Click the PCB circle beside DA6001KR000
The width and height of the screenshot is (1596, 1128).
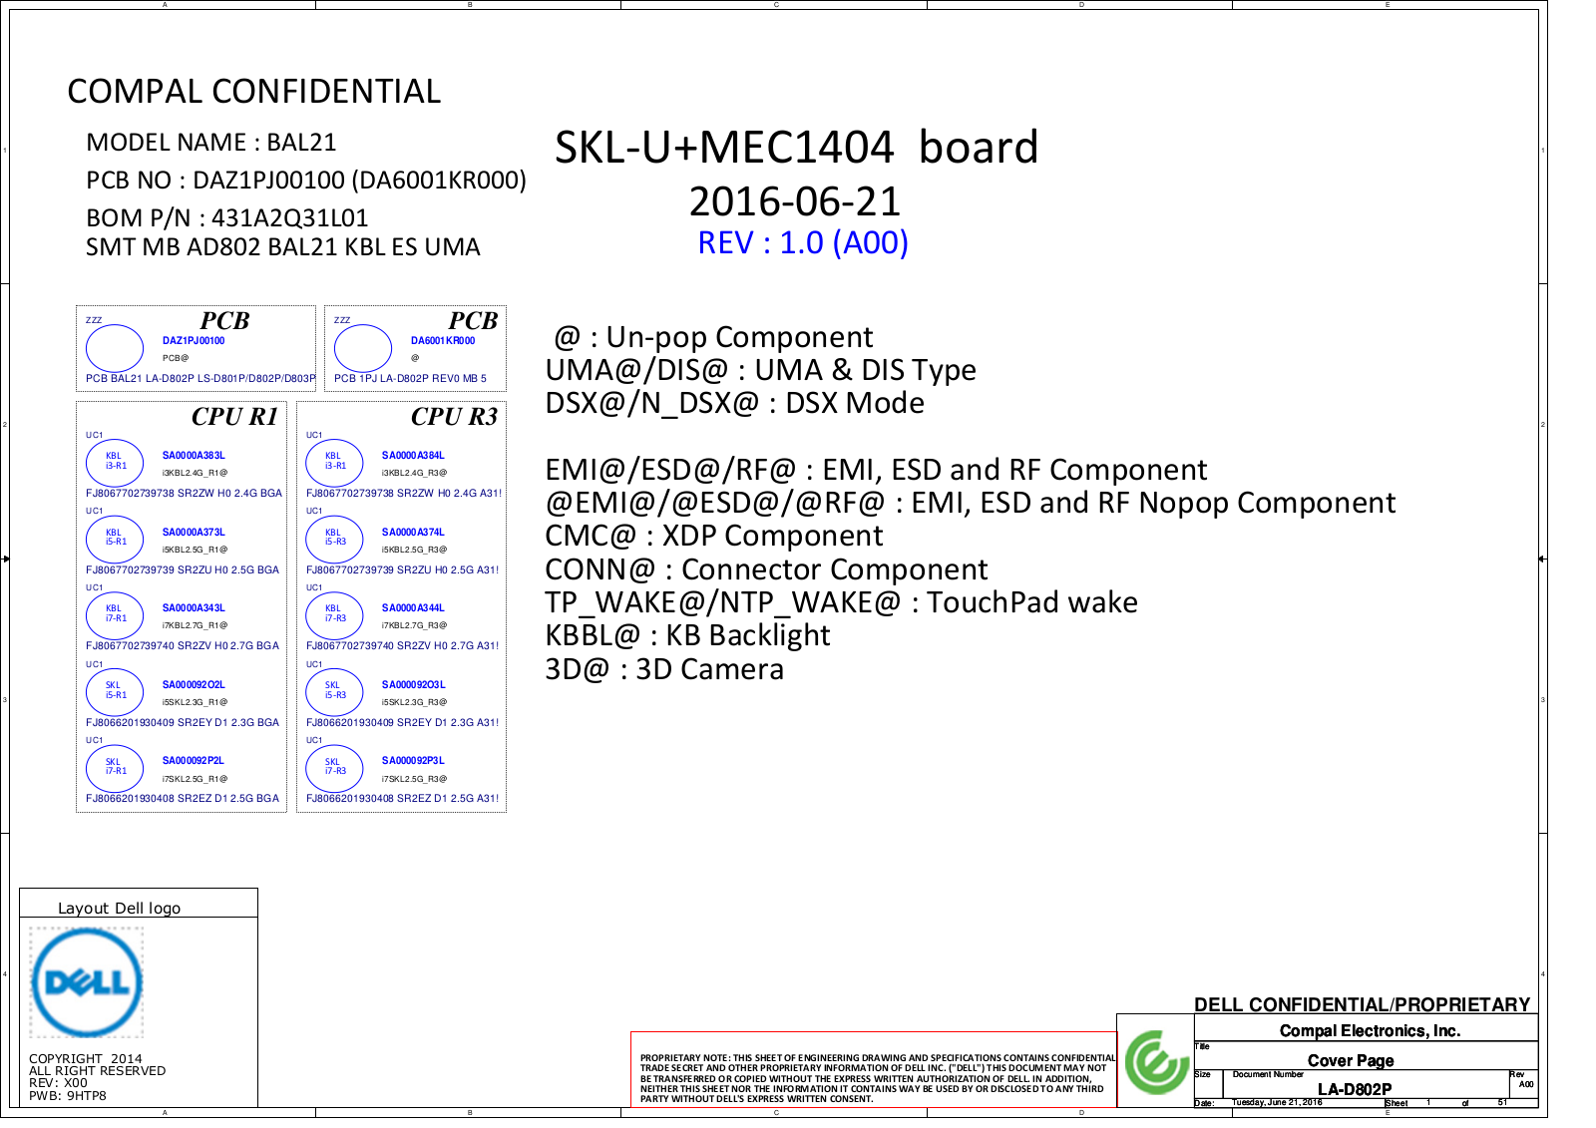point(363,348)
